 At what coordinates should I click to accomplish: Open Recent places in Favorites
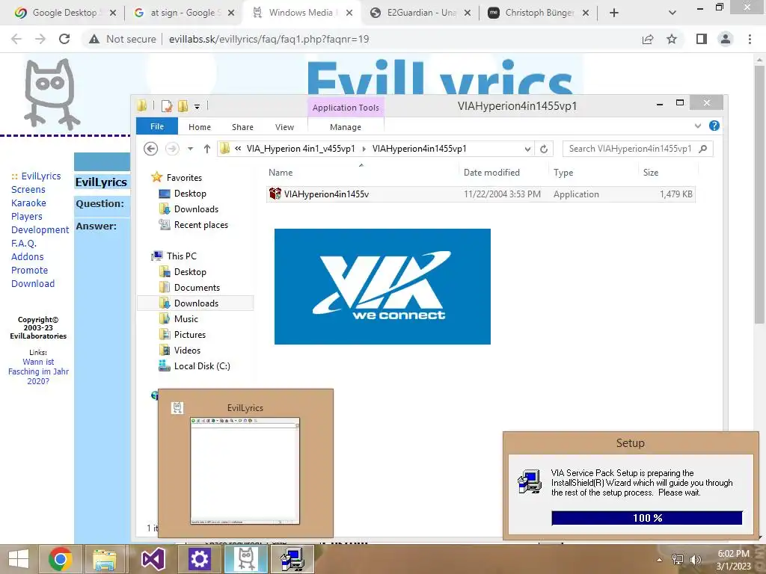point(200,225)
